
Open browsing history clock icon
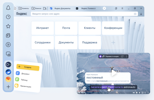tap(8, 17)
